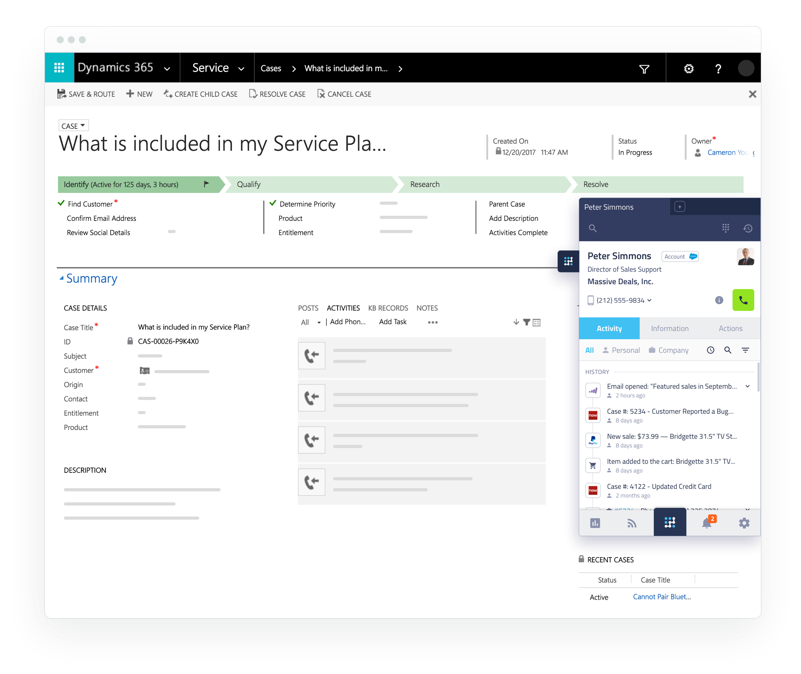Switch to the Information tab
The image size is (801, 674).
[x=669, y=328]
